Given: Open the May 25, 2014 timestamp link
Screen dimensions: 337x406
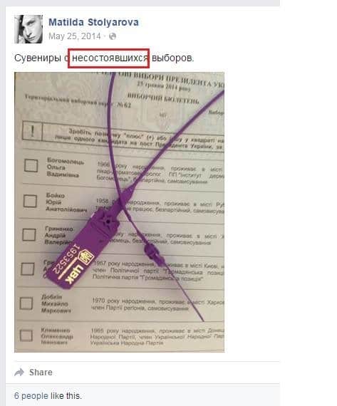Looking at the screenshot, I should coord(75,36).
